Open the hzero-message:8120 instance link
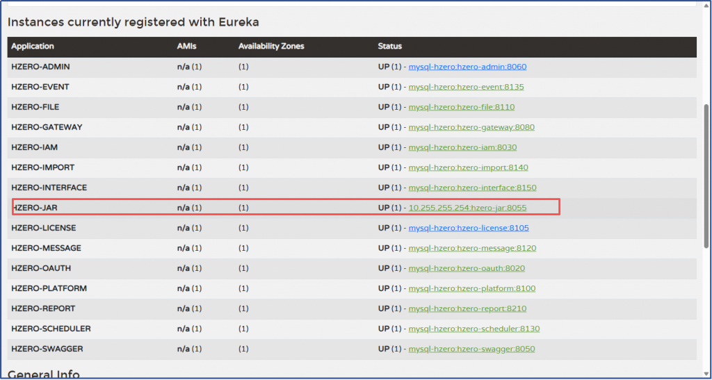 click(x=472, y=249)
